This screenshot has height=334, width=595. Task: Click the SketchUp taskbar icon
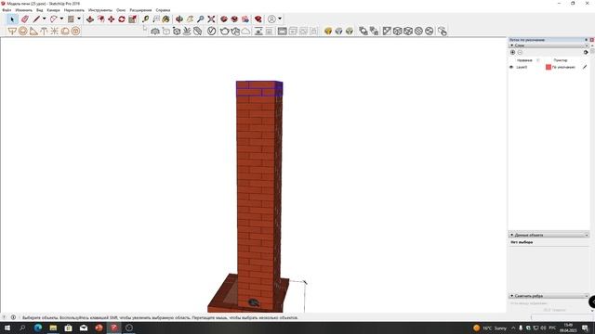click(113, 328)
